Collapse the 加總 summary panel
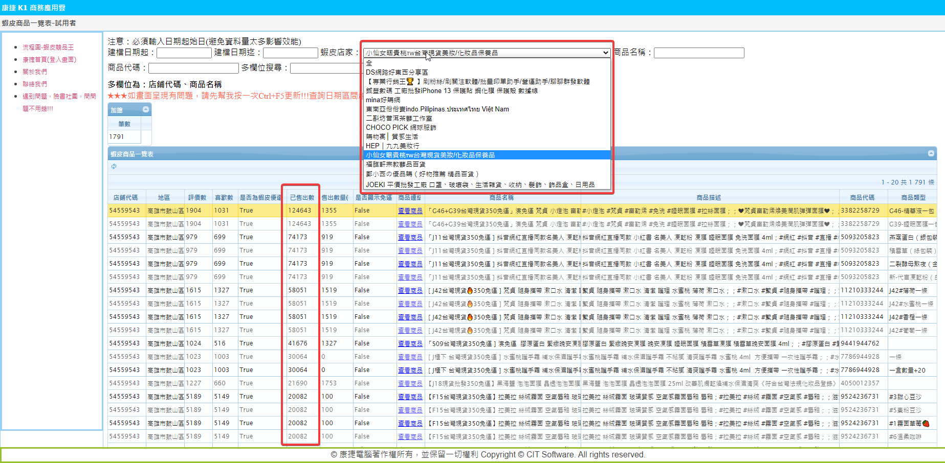This screenshot has height=463, width=945. (146, 110)
